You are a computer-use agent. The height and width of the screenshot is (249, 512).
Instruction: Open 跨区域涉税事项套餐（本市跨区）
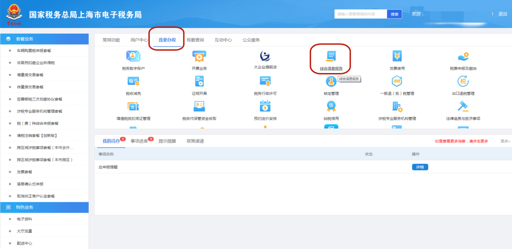[x=45, y=160]
